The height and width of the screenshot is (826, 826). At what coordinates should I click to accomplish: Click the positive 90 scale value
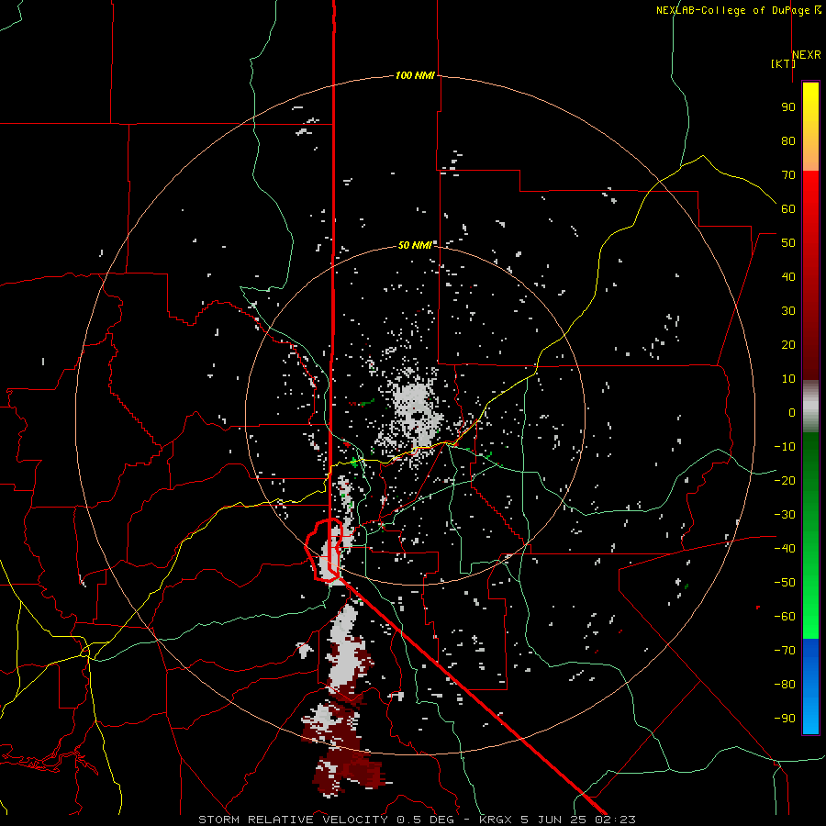click(x=788, y=107)
